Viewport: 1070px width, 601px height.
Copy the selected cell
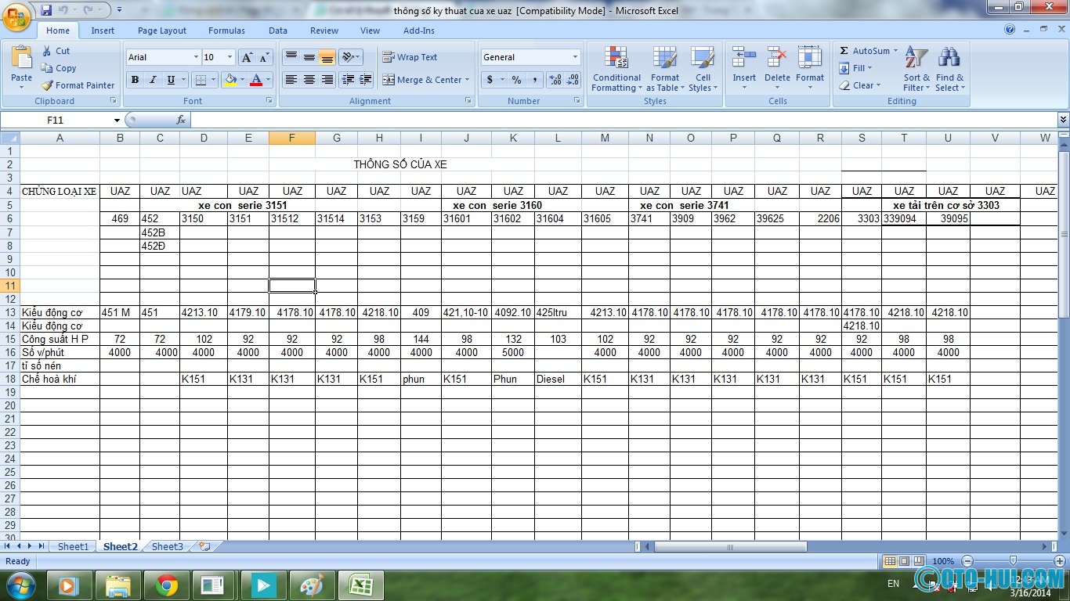tap(59, 68)
